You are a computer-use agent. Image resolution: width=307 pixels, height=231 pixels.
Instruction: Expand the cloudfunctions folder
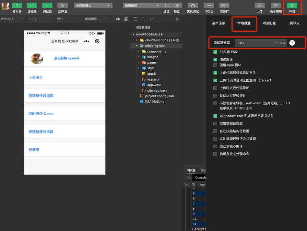click(x=137, y=40)
